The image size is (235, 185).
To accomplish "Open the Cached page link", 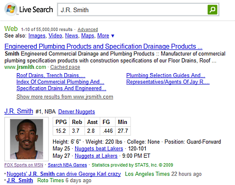I will click(x=65, y=67).
